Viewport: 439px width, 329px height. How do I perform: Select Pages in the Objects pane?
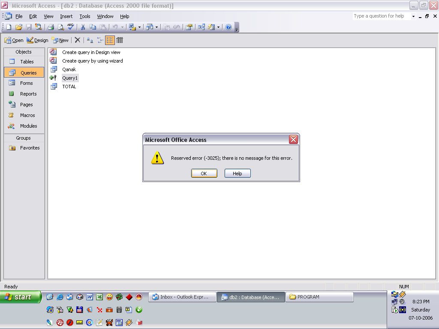(x=24, y=105)
